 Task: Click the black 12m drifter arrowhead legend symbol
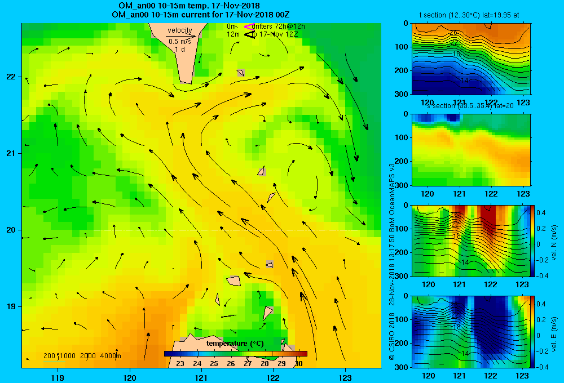tap(249, 35)
